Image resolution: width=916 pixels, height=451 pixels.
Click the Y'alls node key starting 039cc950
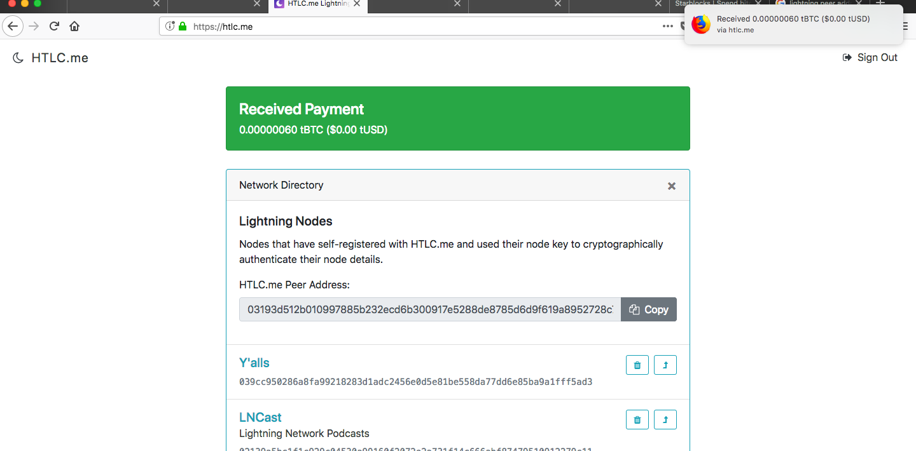coord(416,382)
